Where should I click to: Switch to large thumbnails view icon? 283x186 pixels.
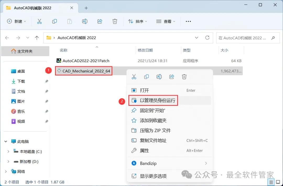coord(278,182)
